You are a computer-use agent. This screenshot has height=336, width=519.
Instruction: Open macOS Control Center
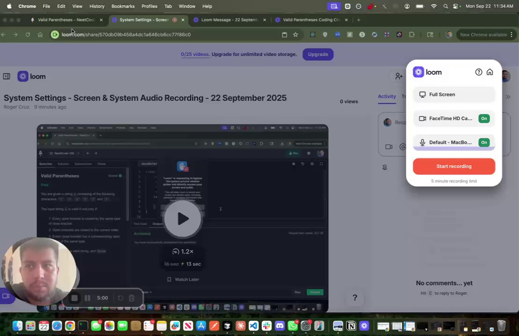(x=456, y=6)
